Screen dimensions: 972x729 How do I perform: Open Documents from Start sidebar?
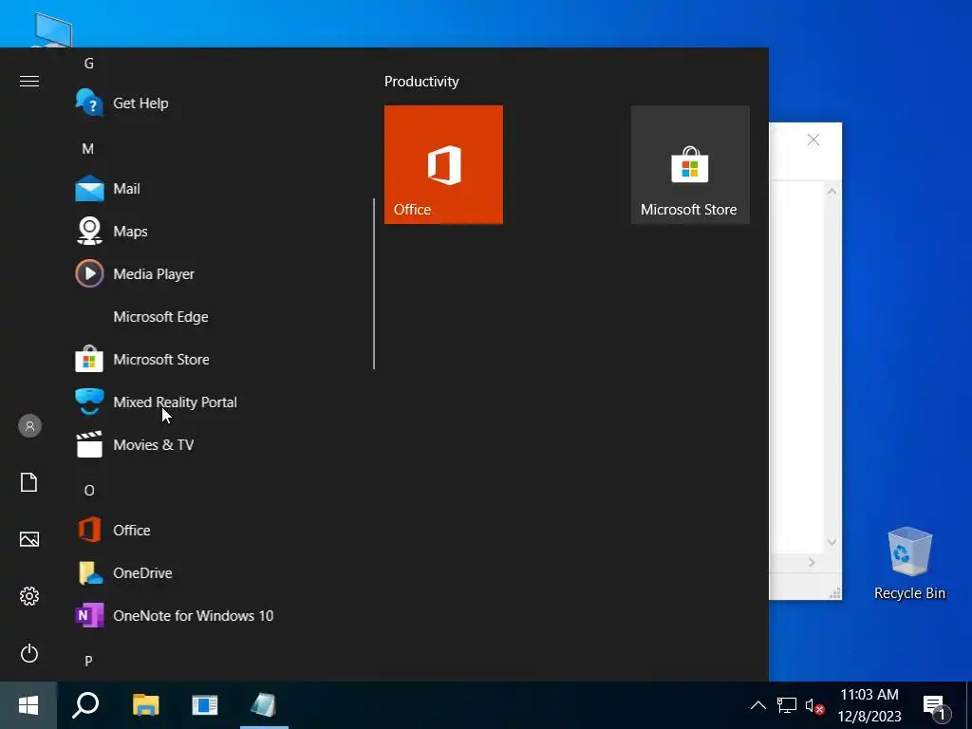[29, 482]
